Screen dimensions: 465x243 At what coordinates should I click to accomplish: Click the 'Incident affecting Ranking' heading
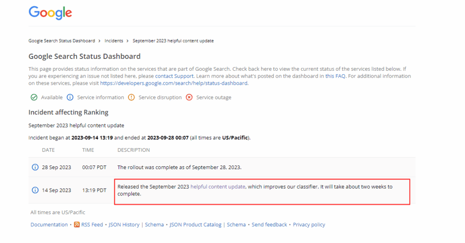point(69,112)
